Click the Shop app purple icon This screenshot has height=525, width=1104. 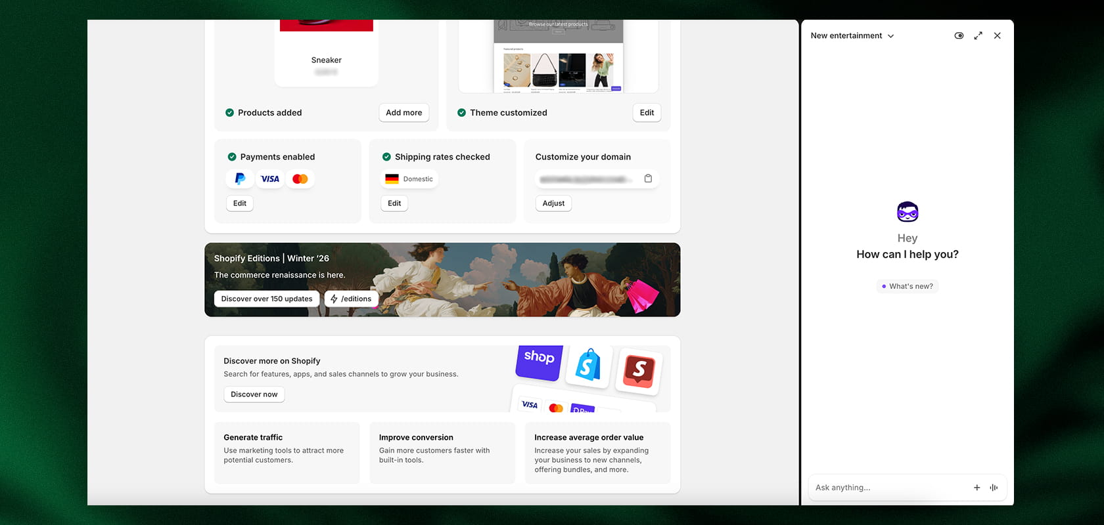coord(540,362)
